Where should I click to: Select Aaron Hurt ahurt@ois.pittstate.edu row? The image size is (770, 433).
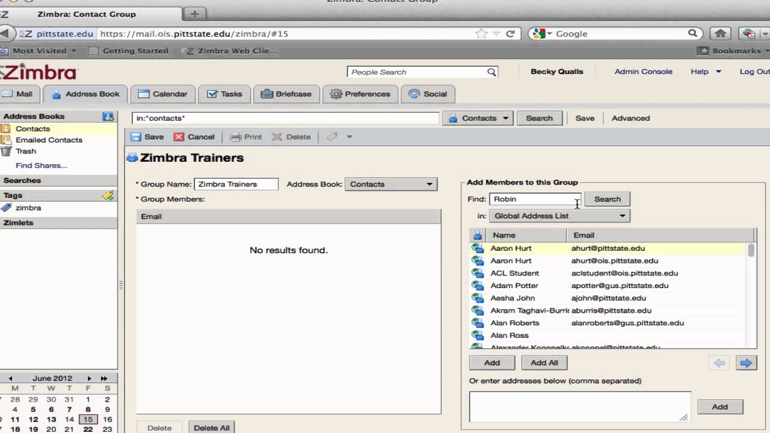click(x=608, y=261)
